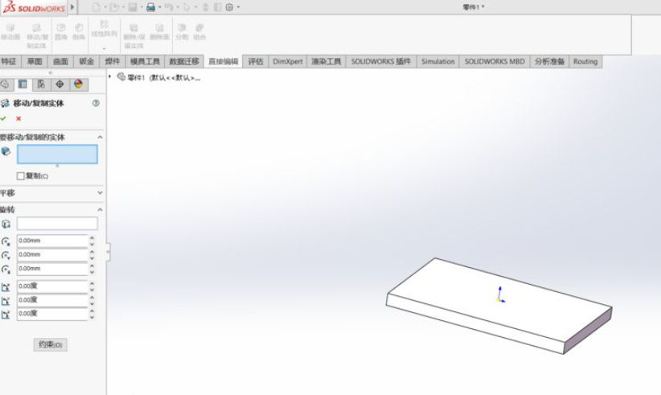Switch to the 钣金 tab
Viewport: 661px width, 395px height.
click(86, 62)
